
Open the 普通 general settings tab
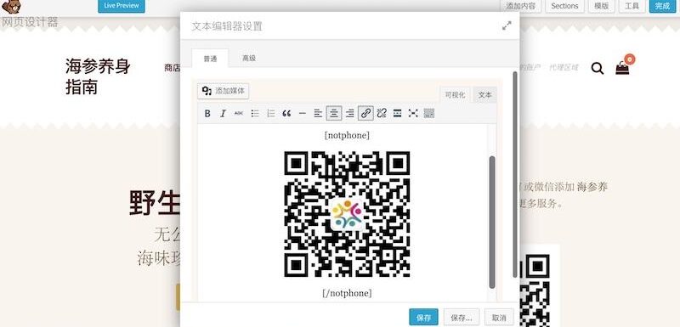[x=210, y=59]
